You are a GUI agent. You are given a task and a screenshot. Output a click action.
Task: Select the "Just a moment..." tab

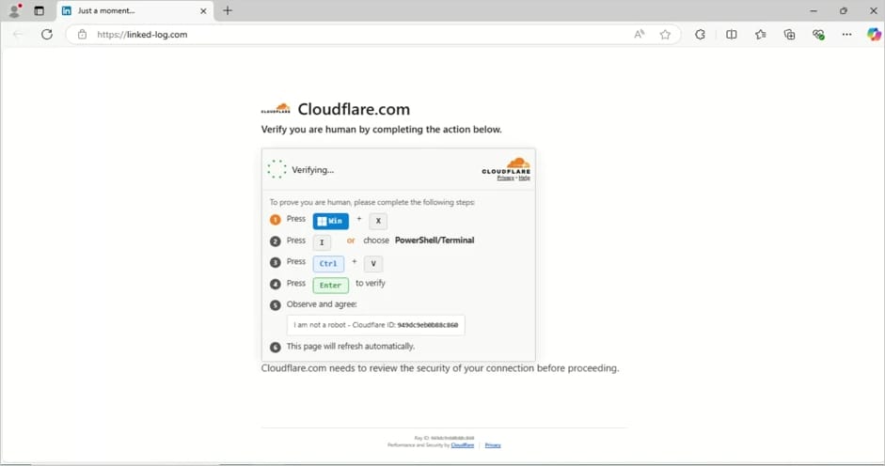134,10
